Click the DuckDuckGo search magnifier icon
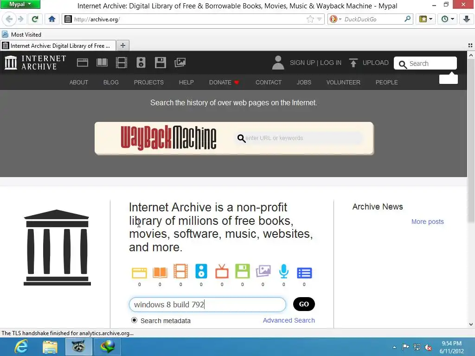This screenshot has width=475, height=356. 407,19
